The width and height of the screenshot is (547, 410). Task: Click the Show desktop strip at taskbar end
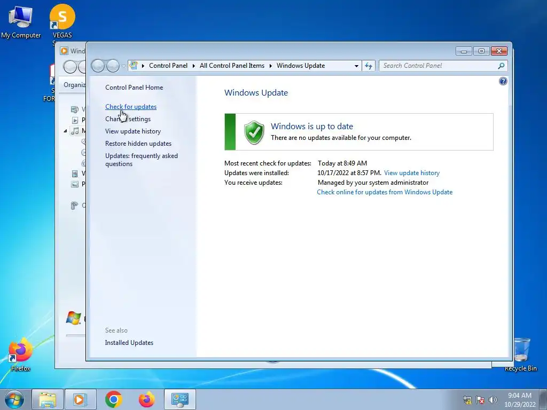pos(543,399)
